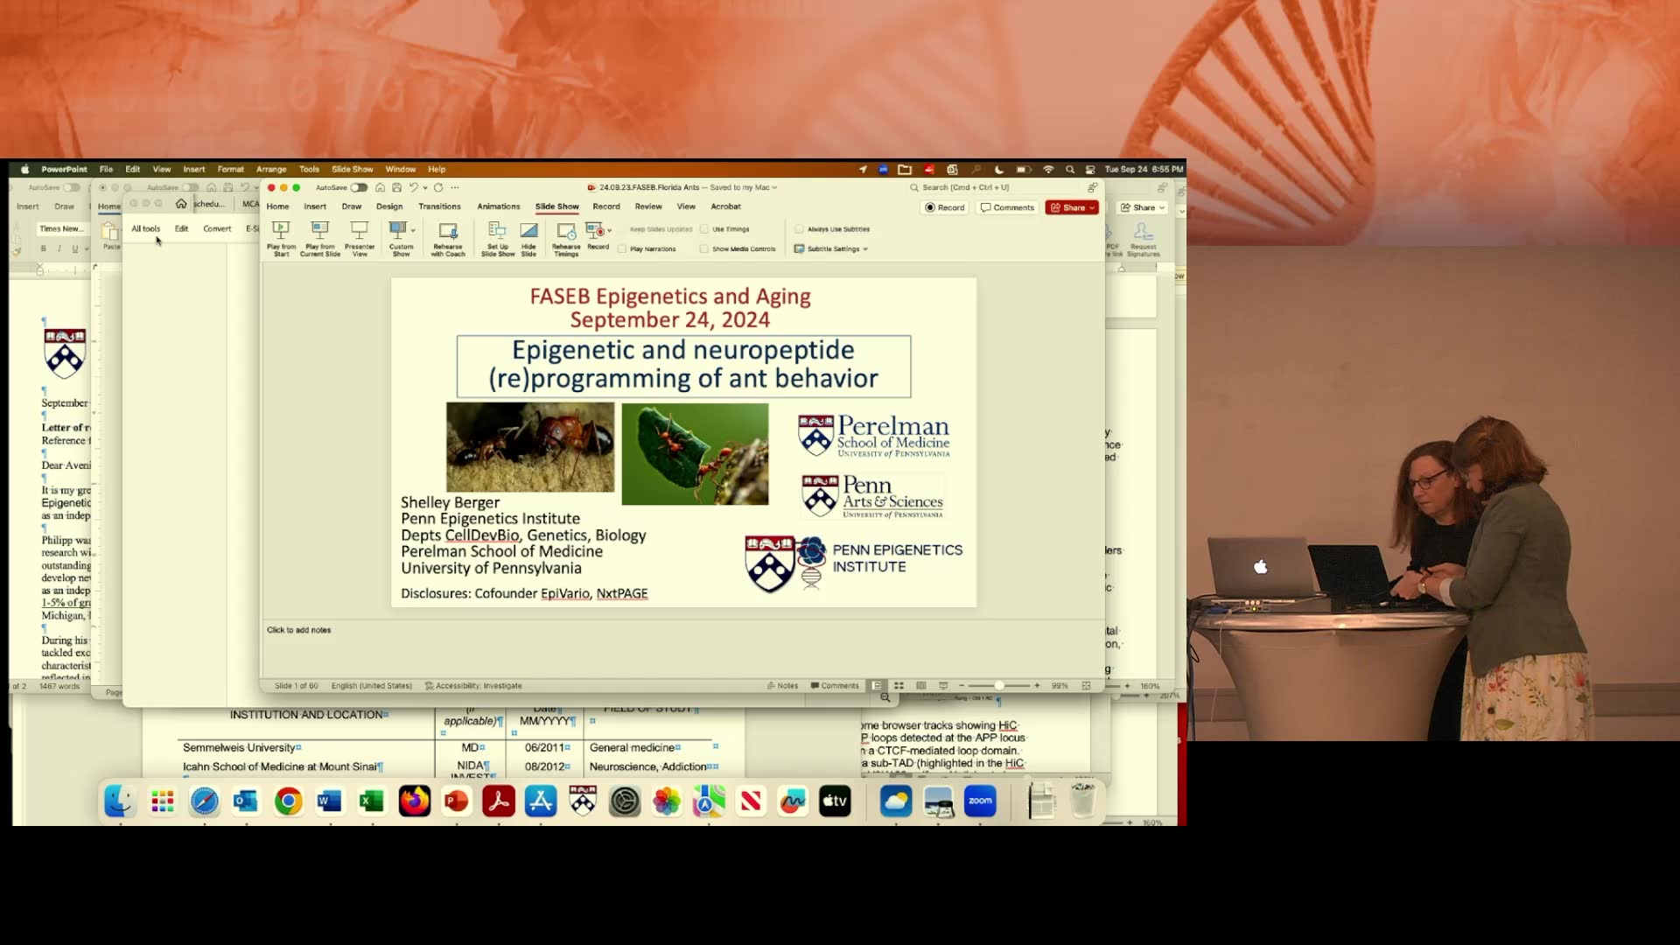Viewport: 1680px width, 945px height.
Task: Click the Record button near Comments
Action: (945, 207)
